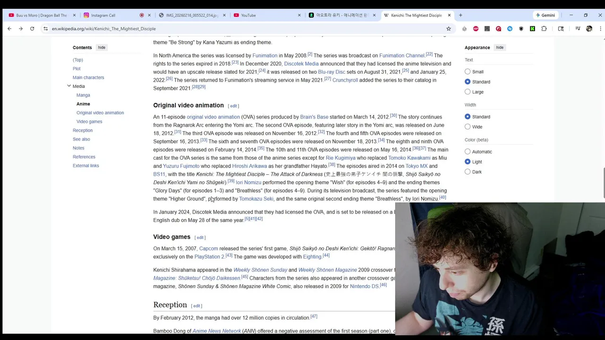The image size is (605, 340).
Task: Close the YouTube tab
Action: (299, 15)
